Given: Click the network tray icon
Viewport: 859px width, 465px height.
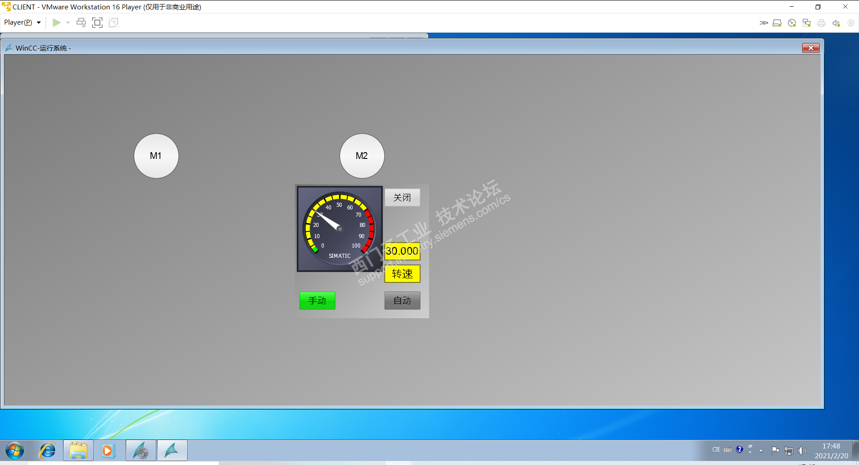Looking at the screenshot, I should [789, 451].
